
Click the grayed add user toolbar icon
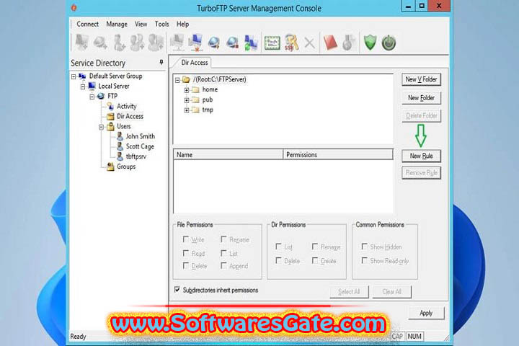119,43
